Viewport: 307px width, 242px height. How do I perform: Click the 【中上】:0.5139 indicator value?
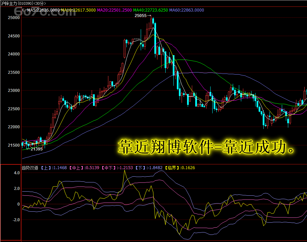(x=84, y=168)
